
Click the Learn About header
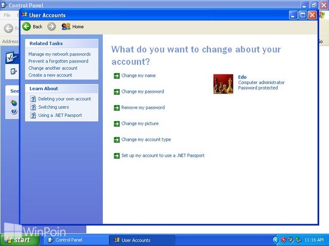(44, 89)
